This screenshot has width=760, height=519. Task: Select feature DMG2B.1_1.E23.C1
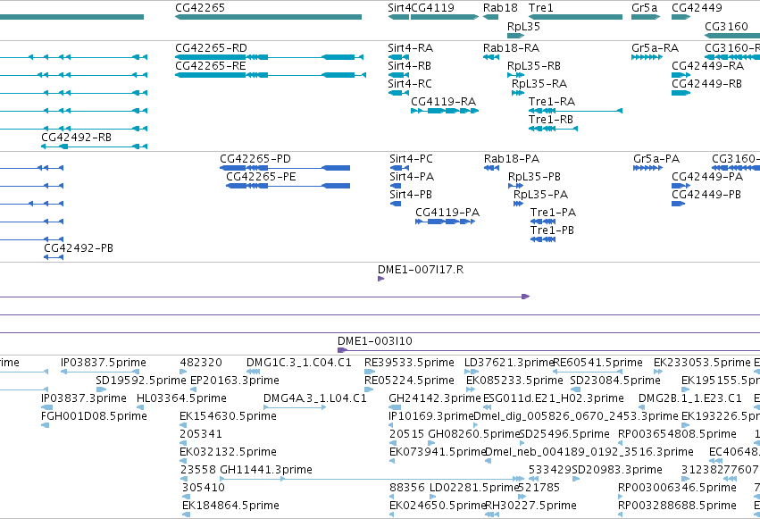[x=642, y=407]
